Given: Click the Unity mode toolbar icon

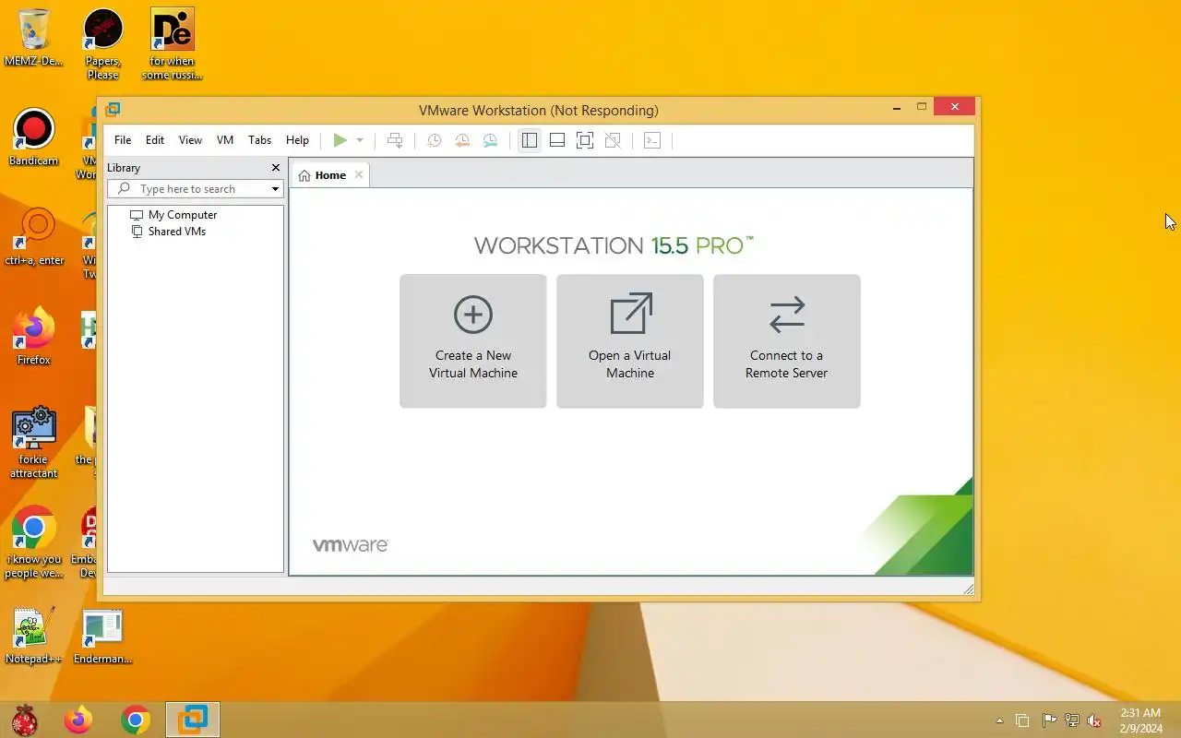Looking at the screenshot, I should (x=613, y=140).
